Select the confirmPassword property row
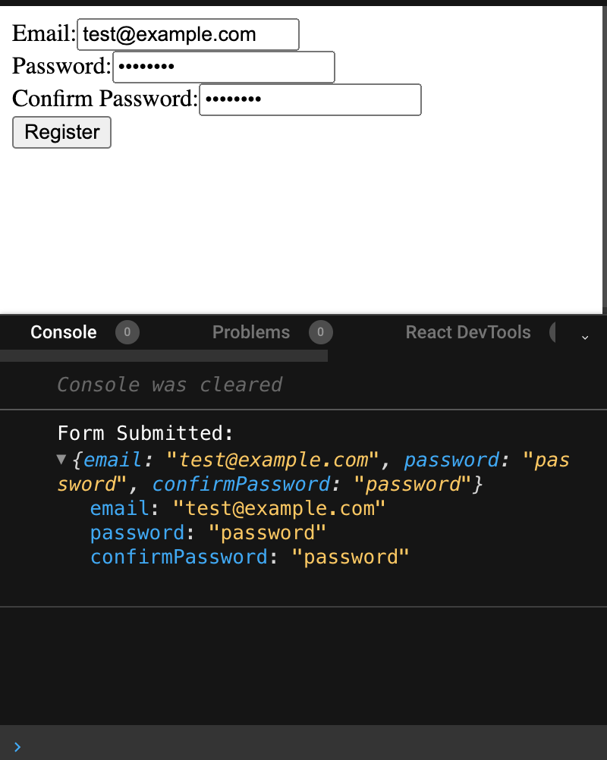This screenshot has height=760, width=607. click(x=249, y=557)
